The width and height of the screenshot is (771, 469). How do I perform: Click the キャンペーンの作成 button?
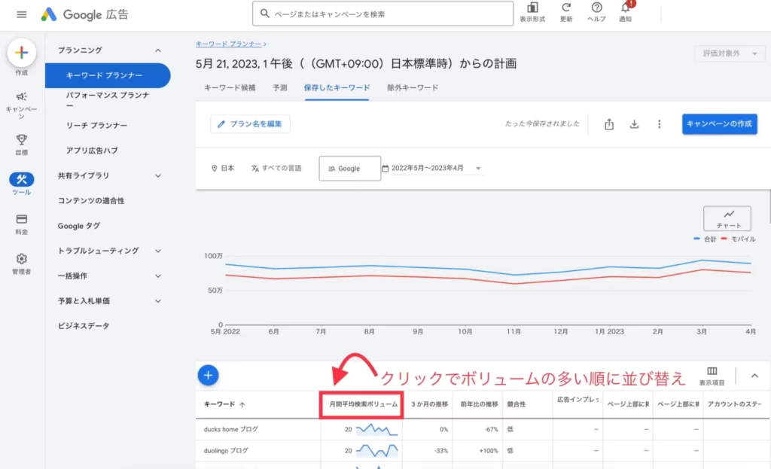719,124
